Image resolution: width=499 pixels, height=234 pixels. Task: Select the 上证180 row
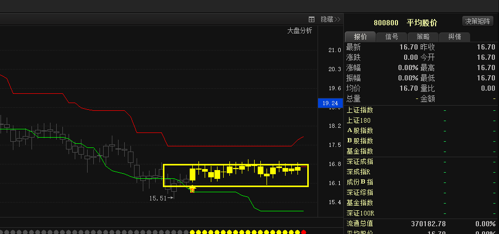(421, 120)
